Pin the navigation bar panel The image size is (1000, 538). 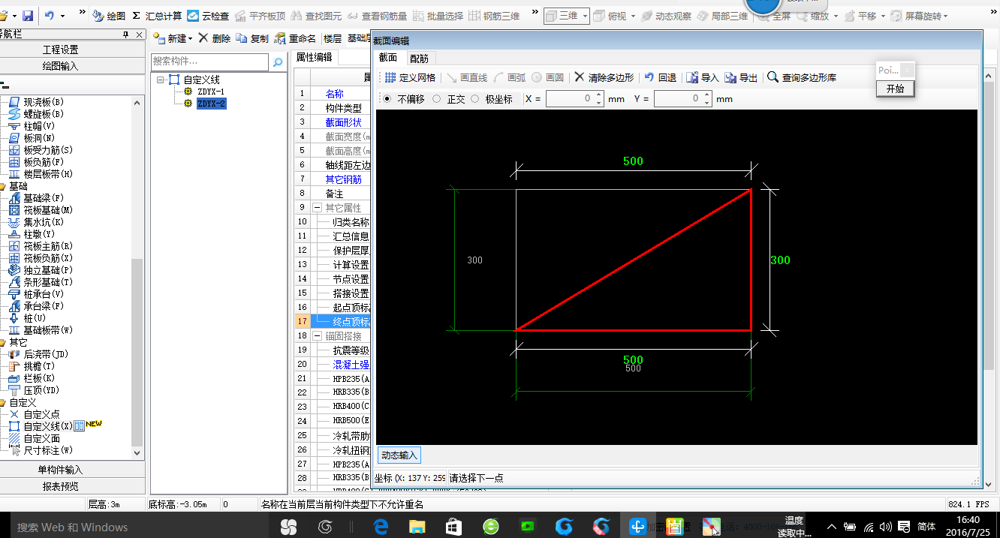coord(125,34)
